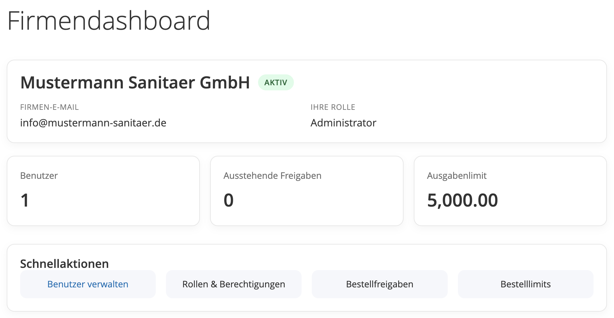
Task: Click the user count number 1
Action: (x=25, y=201)
